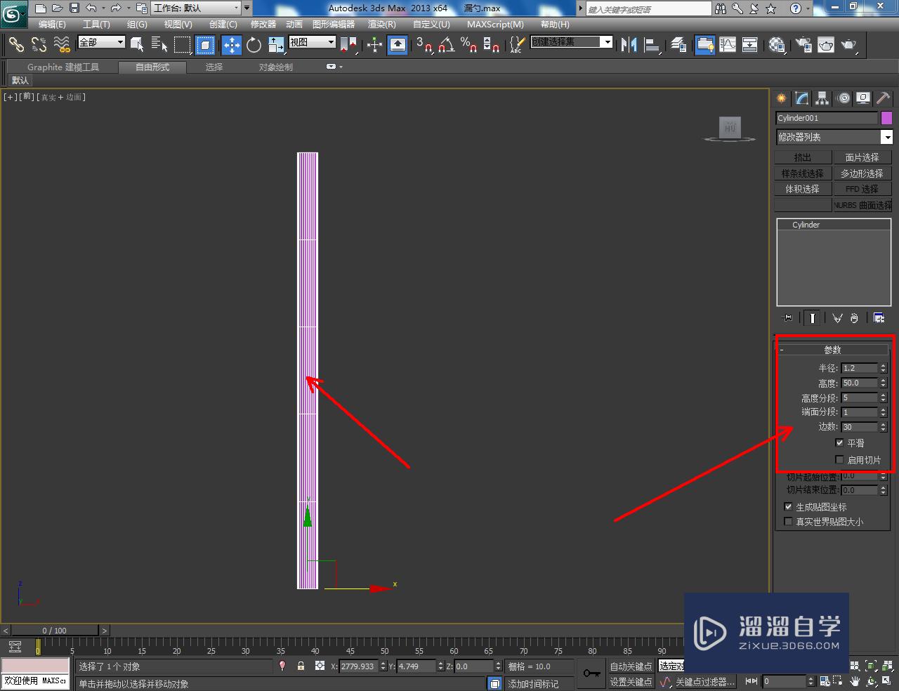The image size is (899, 691).
Task: Open the Material Editor icon
Action: click(x=777, y=45)
